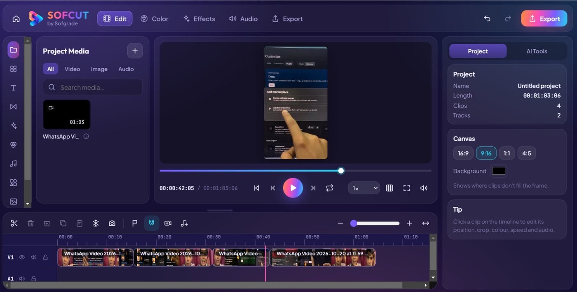This screenshot has width=577, height=292.
Task: Fit timeline to width arrows icon
Action: (426, 223)
